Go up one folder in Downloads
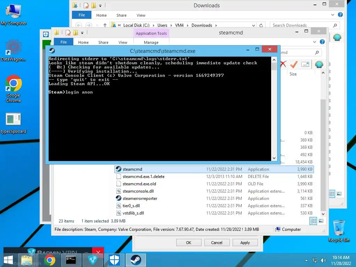Screen dimensions: 356x267 click(x=105, y=25)
